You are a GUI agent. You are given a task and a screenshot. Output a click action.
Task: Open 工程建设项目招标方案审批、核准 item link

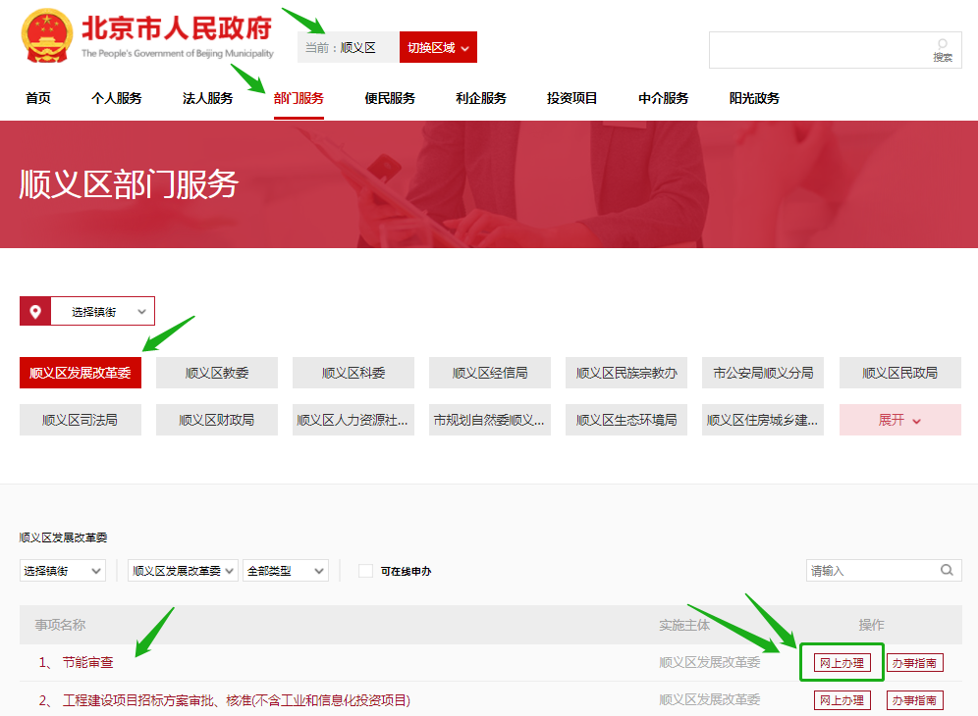click(x=237, y=700)
